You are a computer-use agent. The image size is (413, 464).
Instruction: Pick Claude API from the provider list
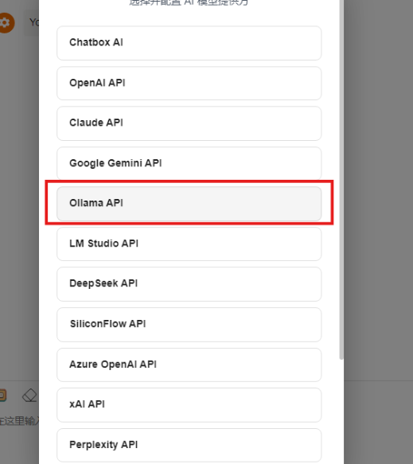(189, 123)
